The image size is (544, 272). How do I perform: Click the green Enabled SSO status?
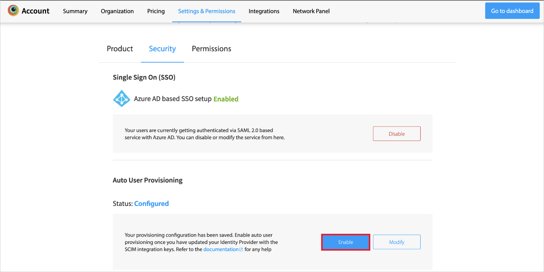tap(226, 99)
